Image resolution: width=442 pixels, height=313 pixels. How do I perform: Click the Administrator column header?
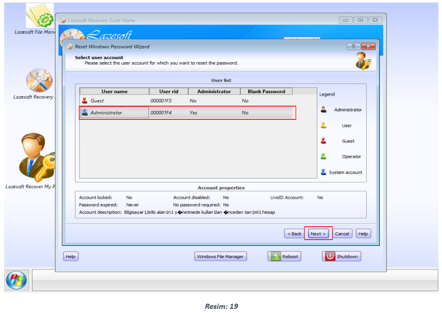click(x=214, y=92)
